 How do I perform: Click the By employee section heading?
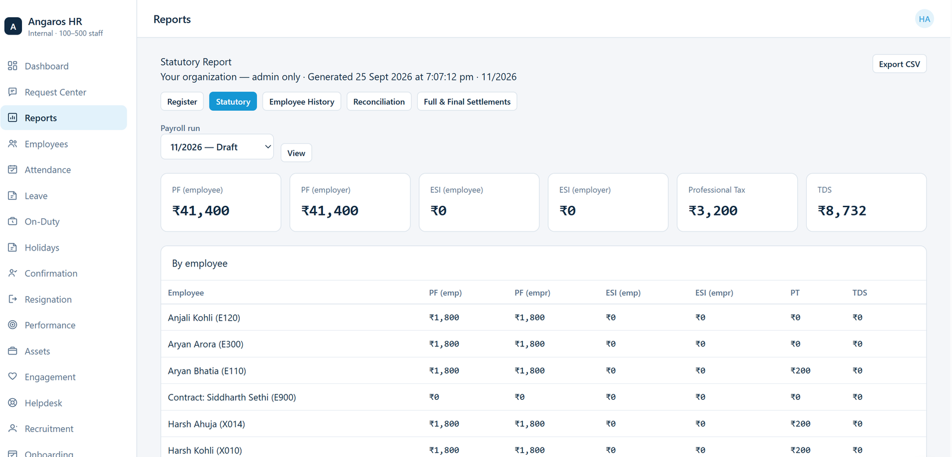(x=200, y=264)
